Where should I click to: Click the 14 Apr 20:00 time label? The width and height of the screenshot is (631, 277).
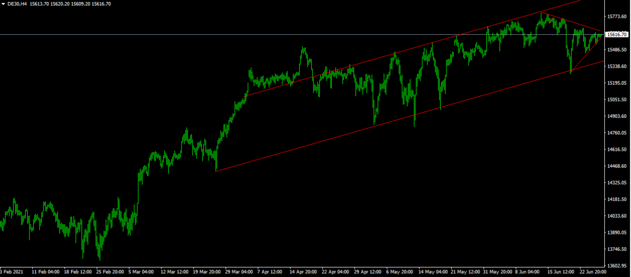pyautogui.click(x=304, y=272)
